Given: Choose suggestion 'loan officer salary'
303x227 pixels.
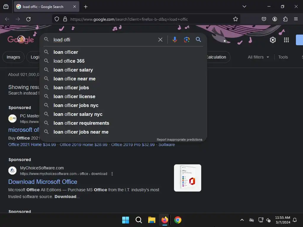Looking at the screenshot, I should [123, 70].
